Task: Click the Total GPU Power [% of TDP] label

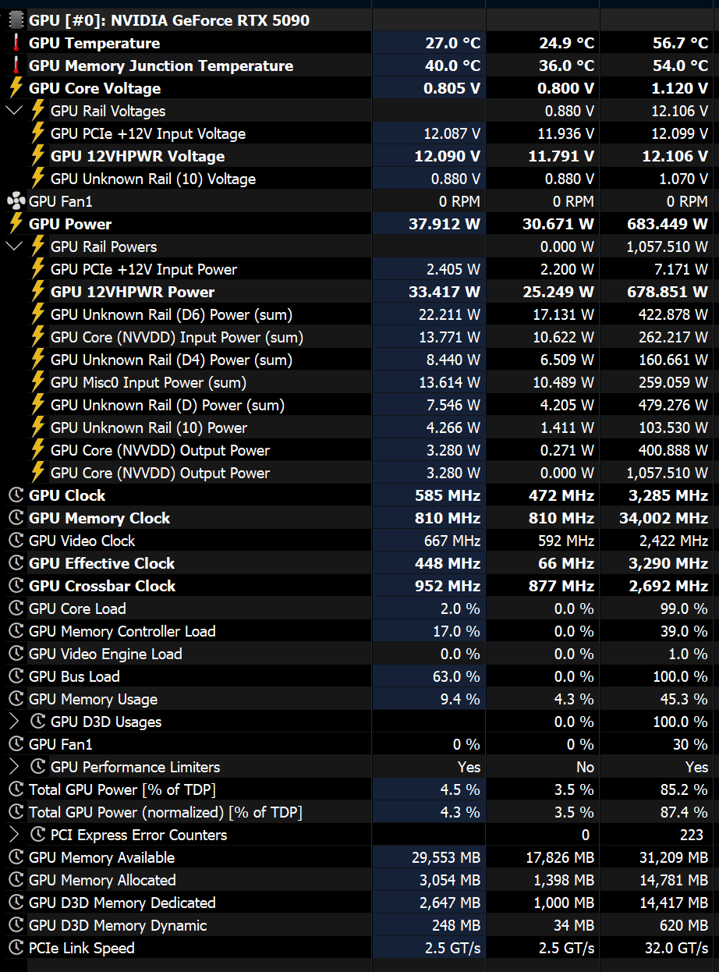Action: (122, 789)
